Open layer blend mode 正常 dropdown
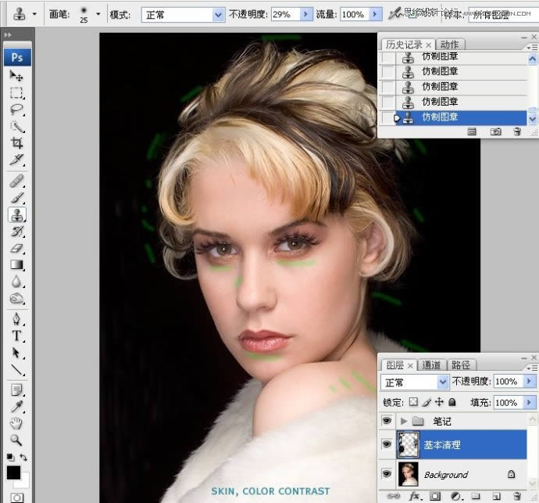 point(443,382)
